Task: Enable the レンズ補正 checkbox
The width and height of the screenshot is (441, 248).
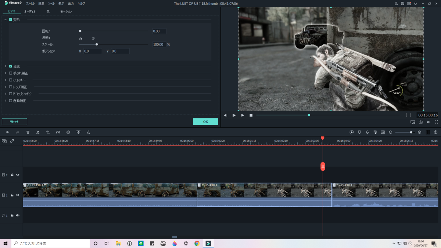Action: [10, 87]
